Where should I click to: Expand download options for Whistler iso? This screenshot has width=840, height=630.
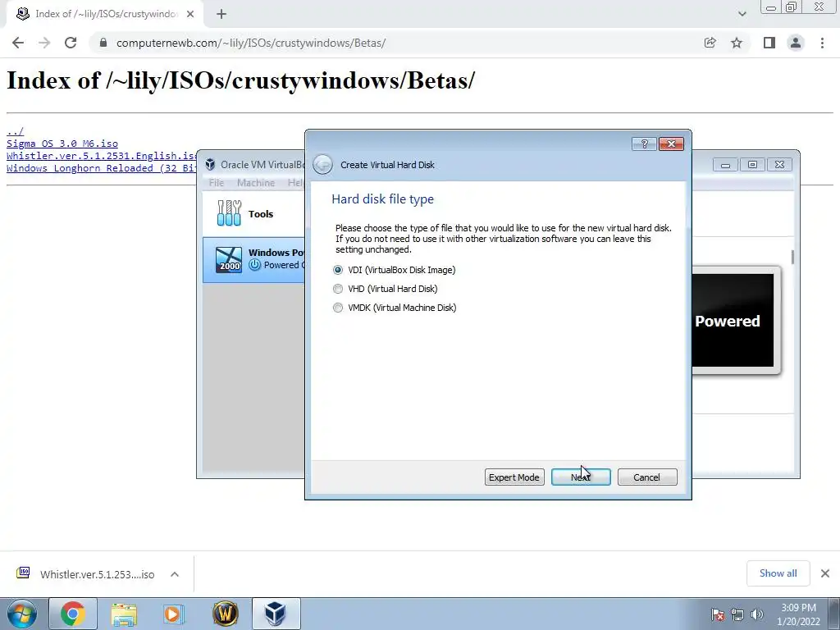(175, 574)
